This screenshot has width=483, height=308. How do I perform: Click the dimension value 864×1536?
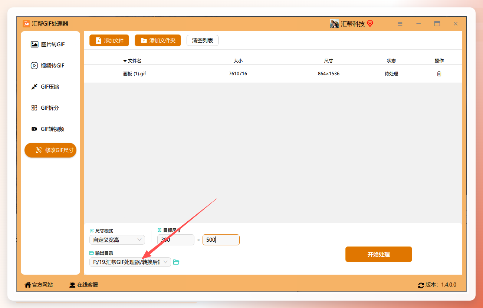(329, 74)
